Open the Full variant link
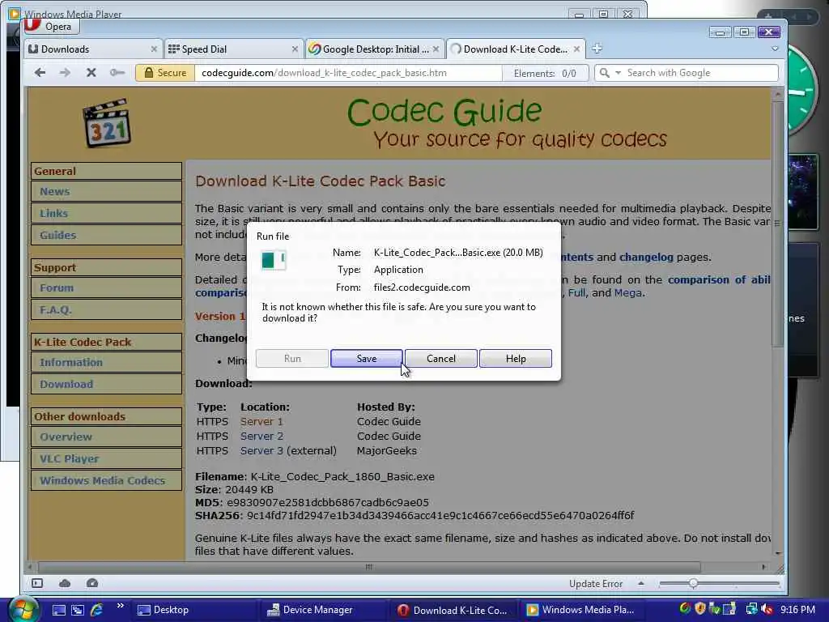This screenshot has height=622, width=829. [576, 293]
